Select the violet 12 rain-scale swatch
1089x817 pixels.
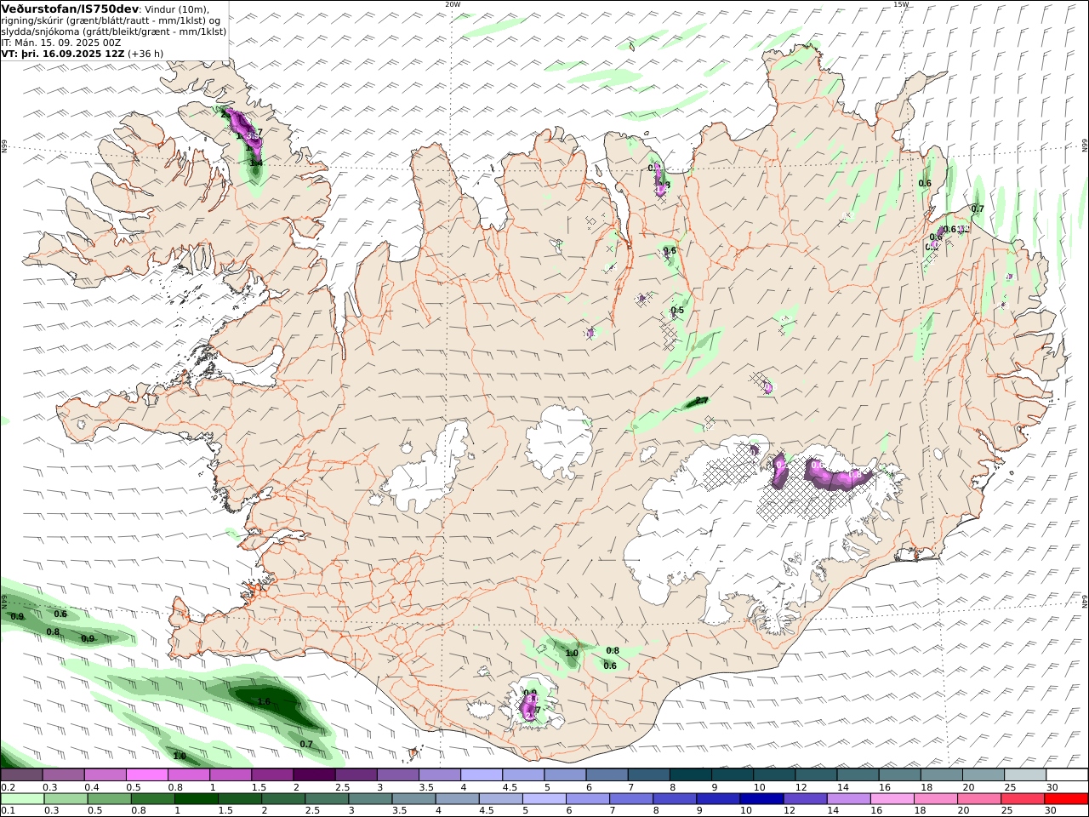click(x=805, y=799)
